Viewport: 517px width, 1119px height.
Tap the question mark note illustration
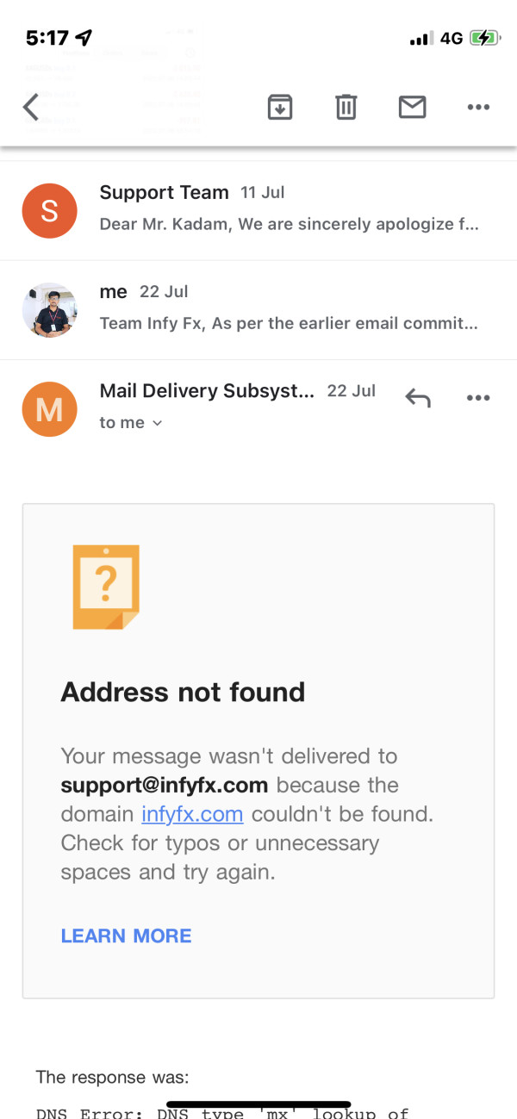pyautogui.click(x=106, y=587)
